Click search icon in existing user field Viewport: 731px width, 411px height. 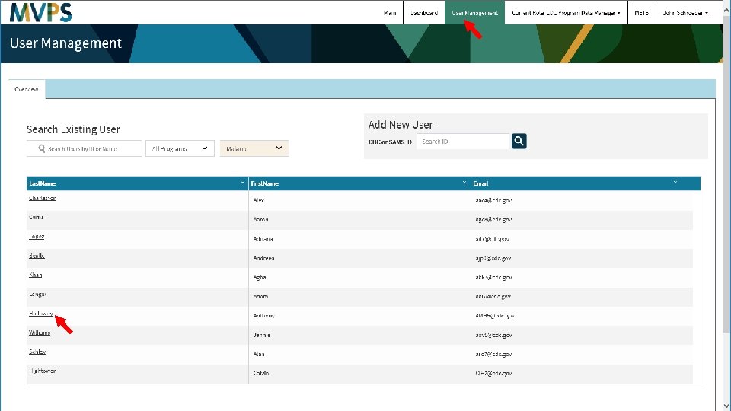point(41,148)
